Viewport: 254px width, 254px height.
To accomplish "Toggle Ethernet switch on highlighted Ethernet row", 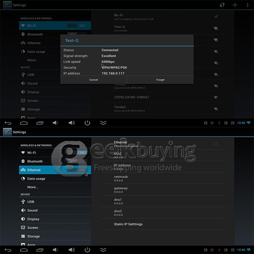I will tap(77, 170).
